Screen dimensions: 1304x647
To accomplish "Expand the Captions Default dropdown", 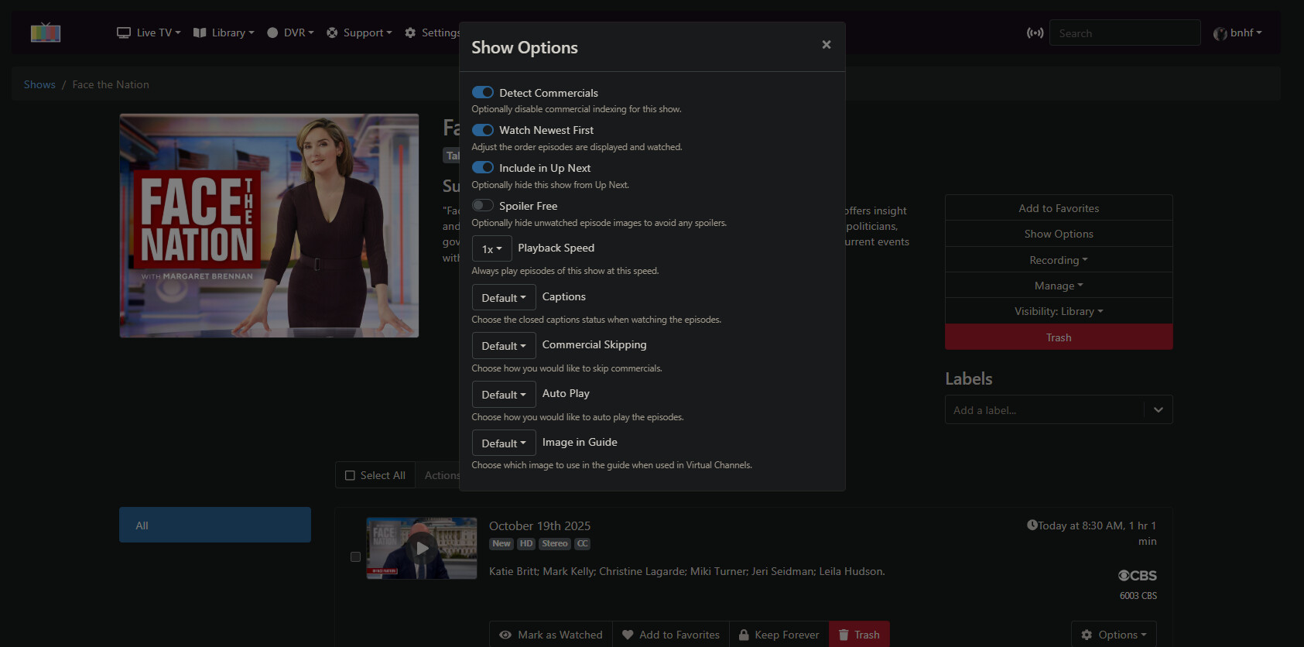I will tap(503, 298).
